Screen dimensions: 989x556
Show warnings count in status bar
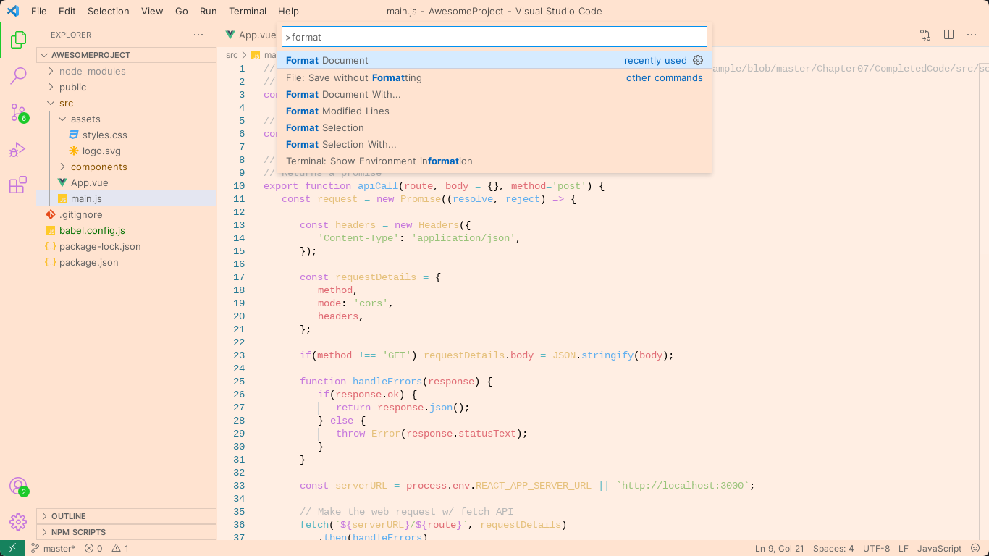pyautogui.click(x=120, y=548)
